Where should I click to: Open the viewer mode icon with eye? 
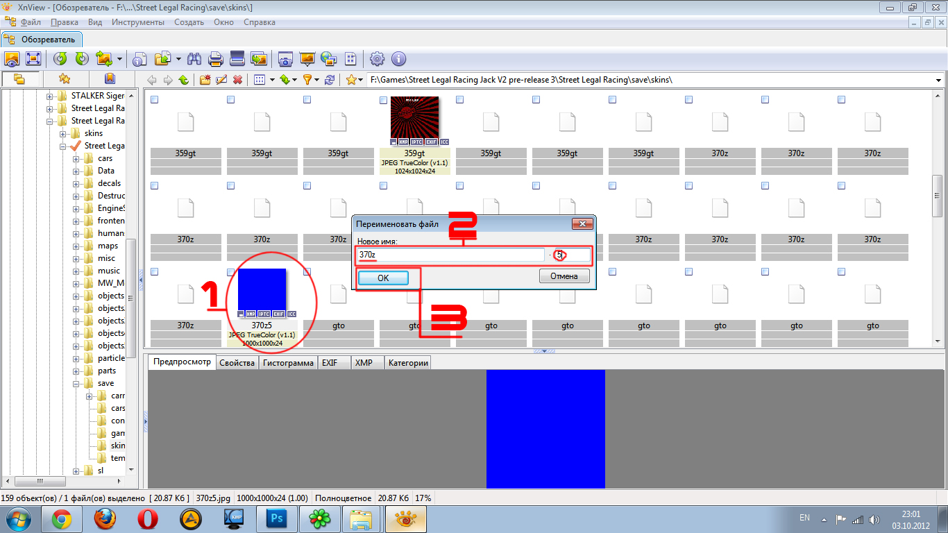[x=12, y=59]
